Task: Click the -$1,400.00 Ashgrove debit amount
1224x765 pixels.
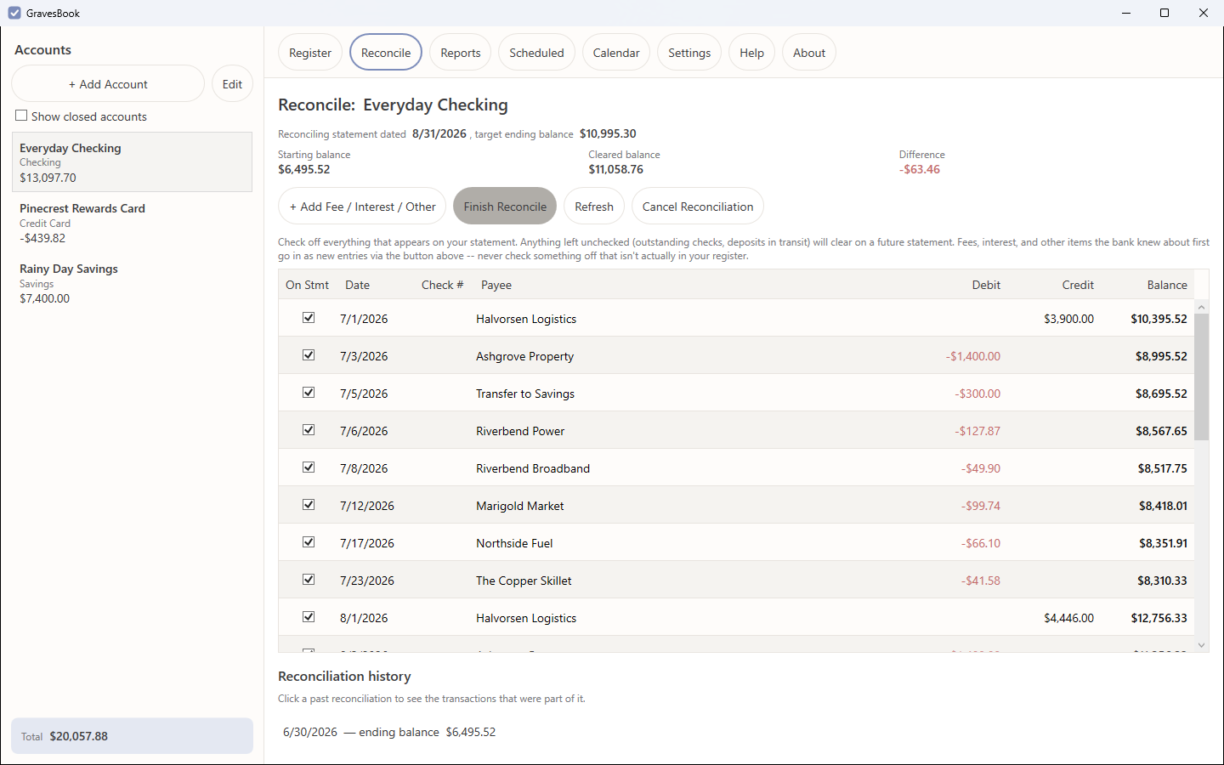Action: pos(973,356)
